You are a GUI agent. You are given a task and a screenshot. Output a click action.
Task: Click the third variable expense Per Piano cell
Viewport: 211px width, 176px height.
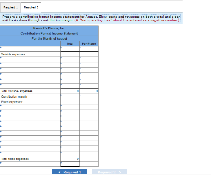[89, 70]
